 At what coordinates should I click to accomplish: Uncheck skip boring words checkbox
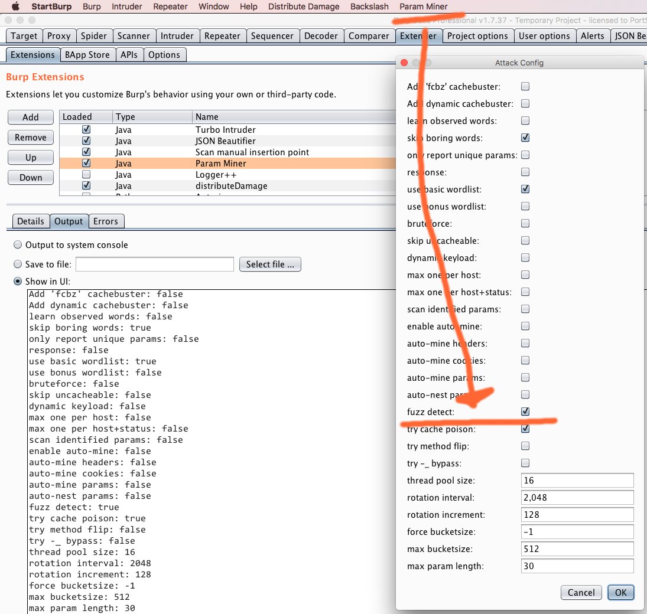tap(525, 138)
